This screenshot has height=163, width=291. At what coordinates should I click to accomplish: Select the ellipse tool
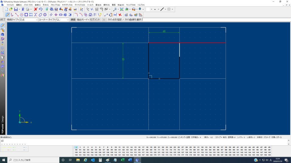coord(40,15)
